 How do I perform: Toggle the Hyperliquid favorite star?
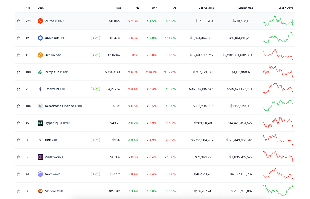(18, 123)
